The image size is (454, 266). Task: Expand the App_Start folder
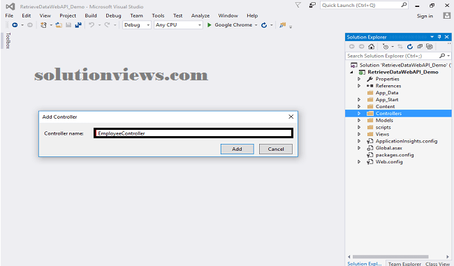359,100
